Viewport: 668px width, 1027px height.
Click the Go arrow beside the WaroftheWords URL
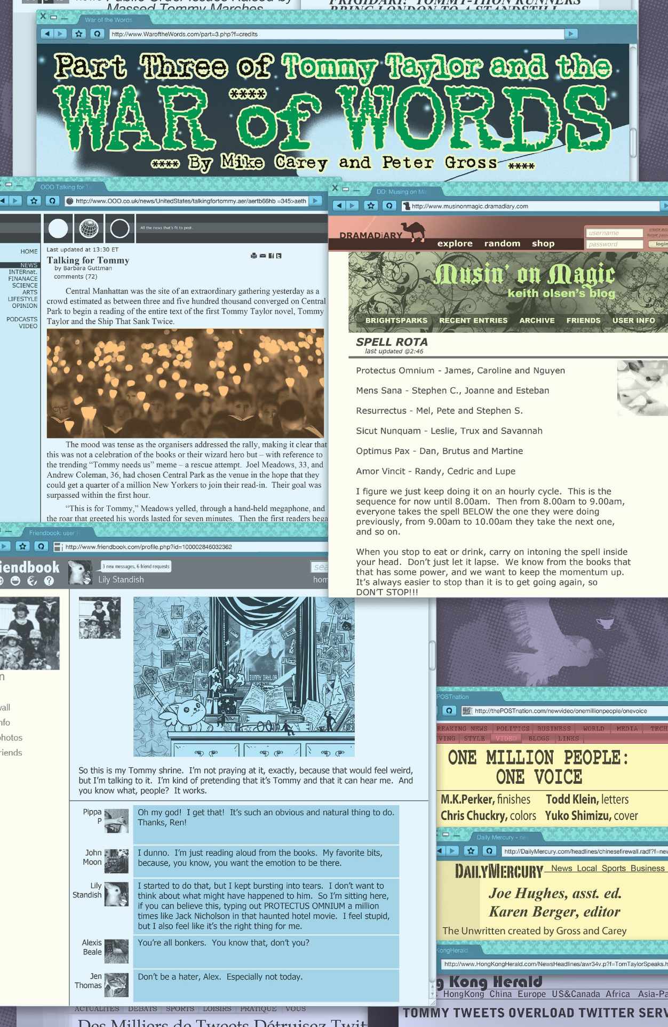571,34
